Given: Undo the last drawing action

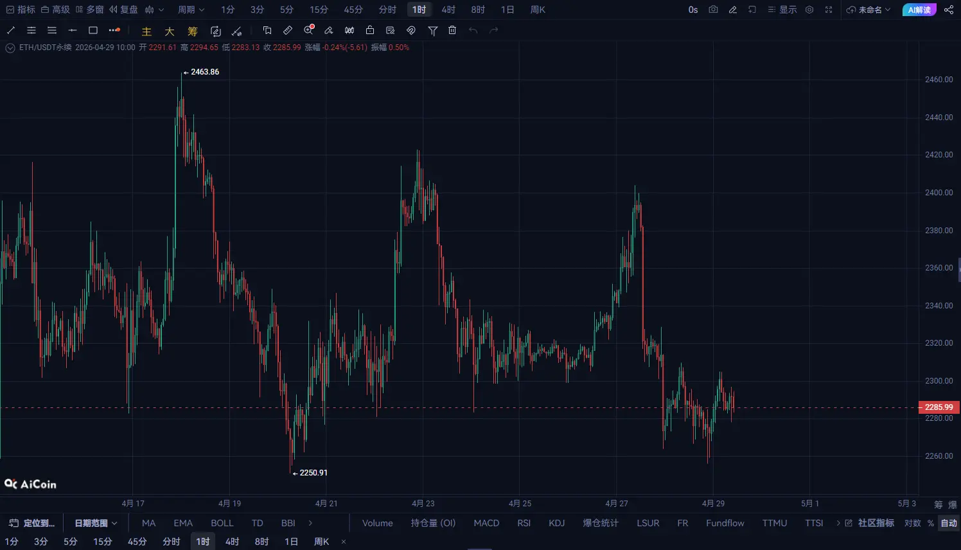Looking at the screenshot, I should pyautogui.click(x=473, y=30).
